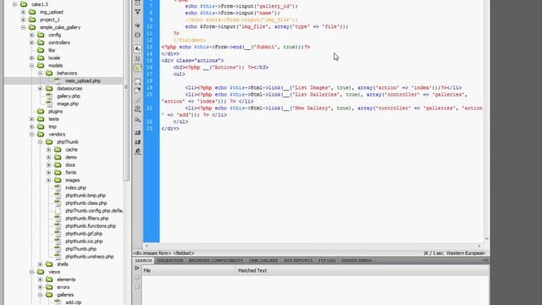Expand the controllers folder

(32, 42)
